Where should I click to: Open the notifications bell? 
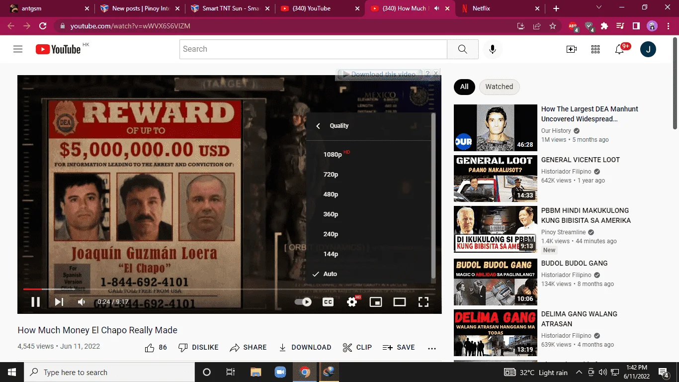click(619, 49)
